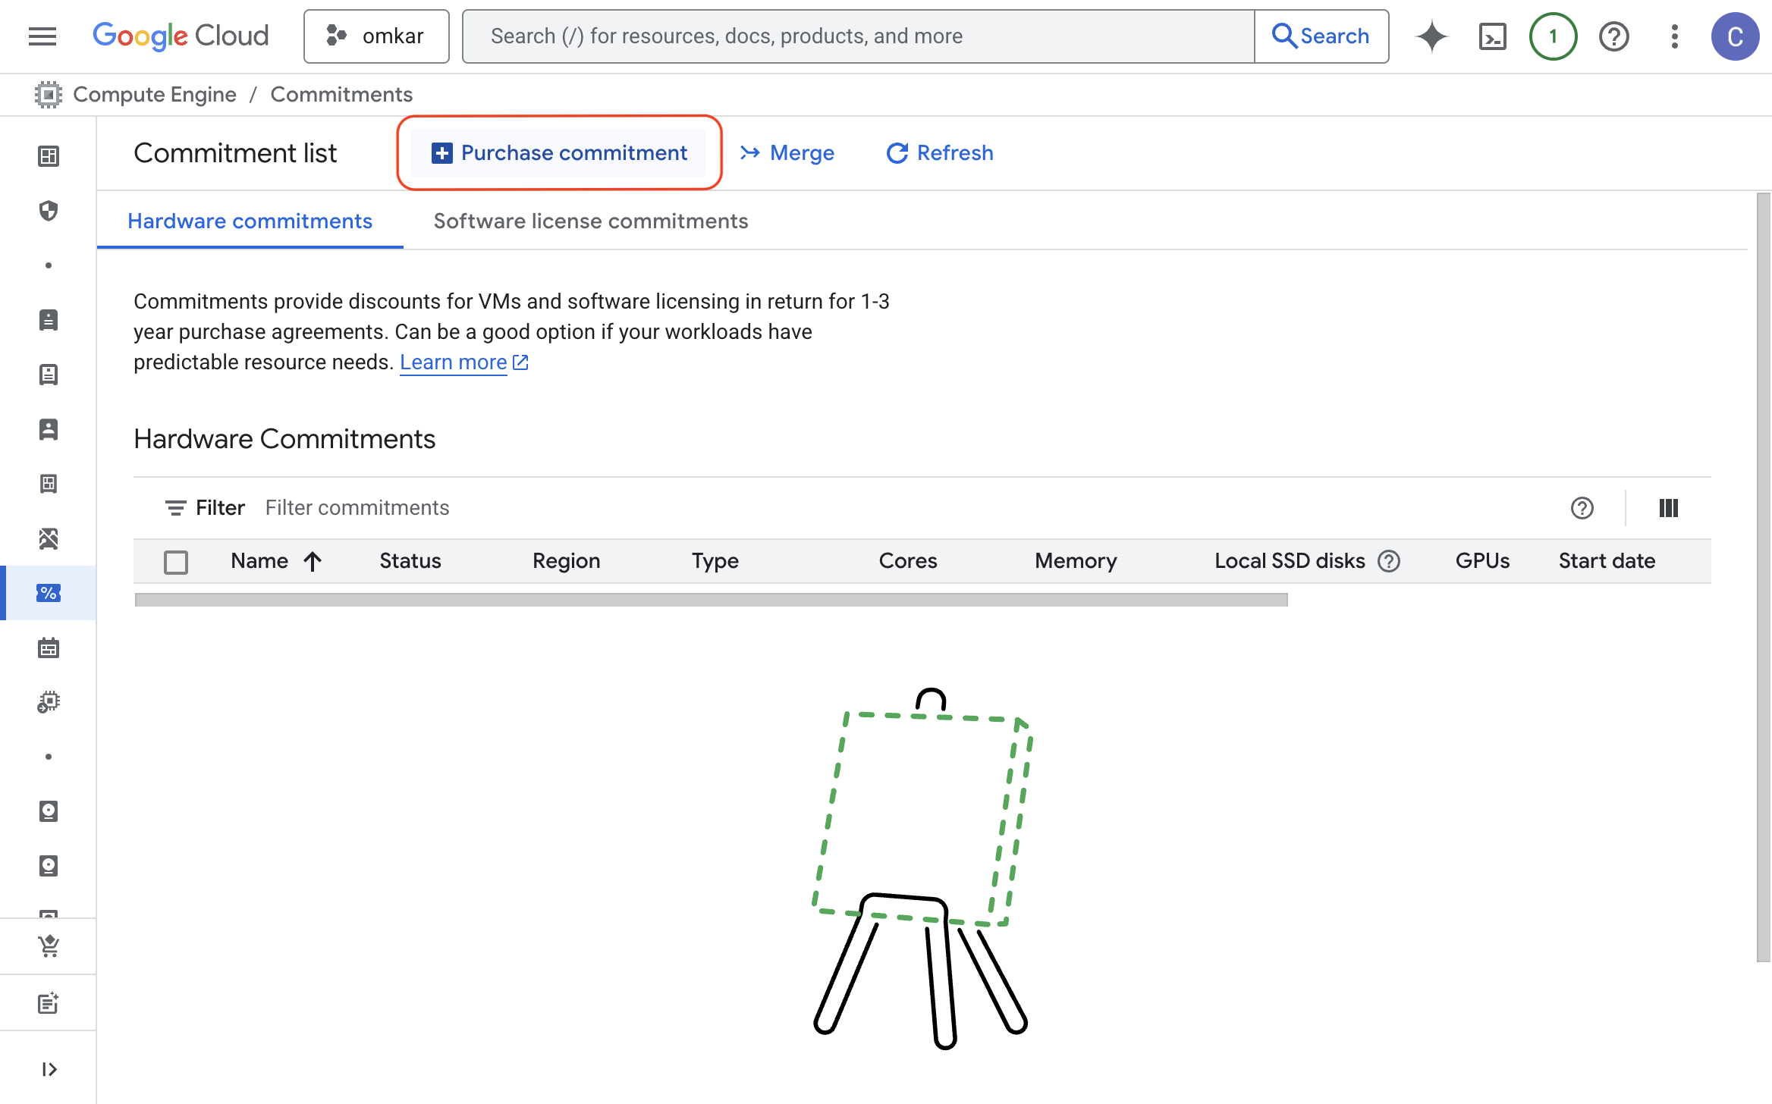Select the Hardware commitments tab
Image resolution: width=1772 pixels, height=1104 pixels.
coord(250,221)
